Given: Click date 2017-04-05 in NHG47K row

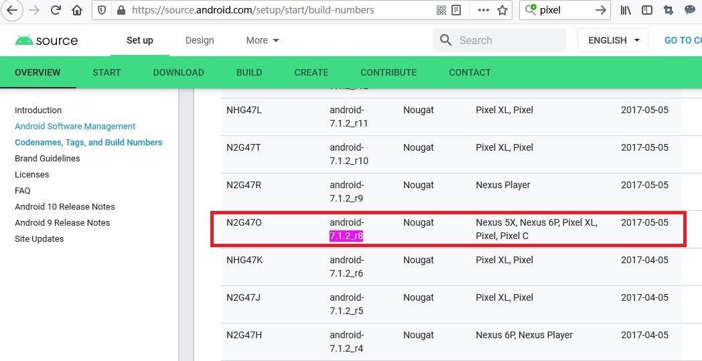Looking at the screenshot, I should 644,261.
